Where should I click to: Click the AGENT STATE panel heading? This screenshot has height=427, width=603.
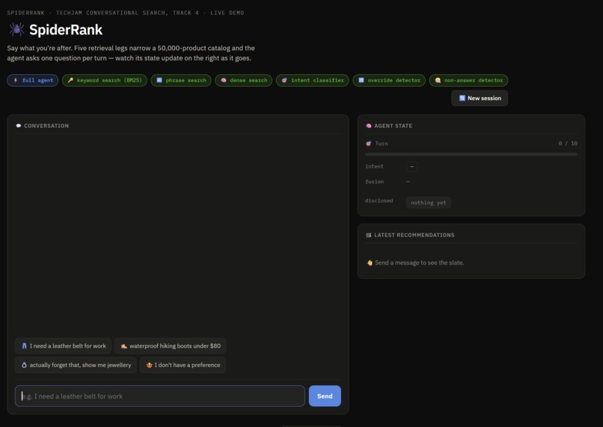click(x=393, y=126)
